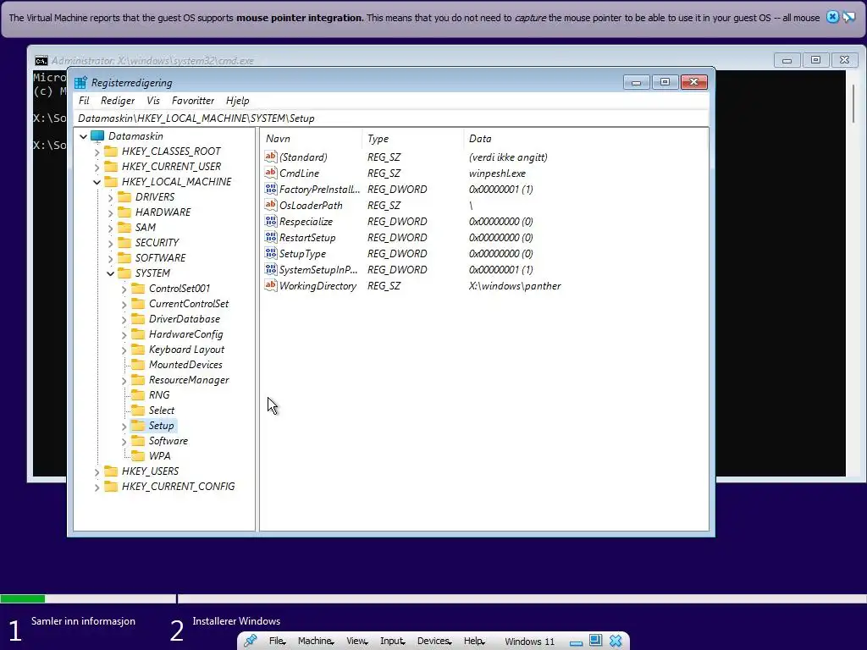Click the Windows setup progress bar
This screenshot has height=650, width=867.
433,598
